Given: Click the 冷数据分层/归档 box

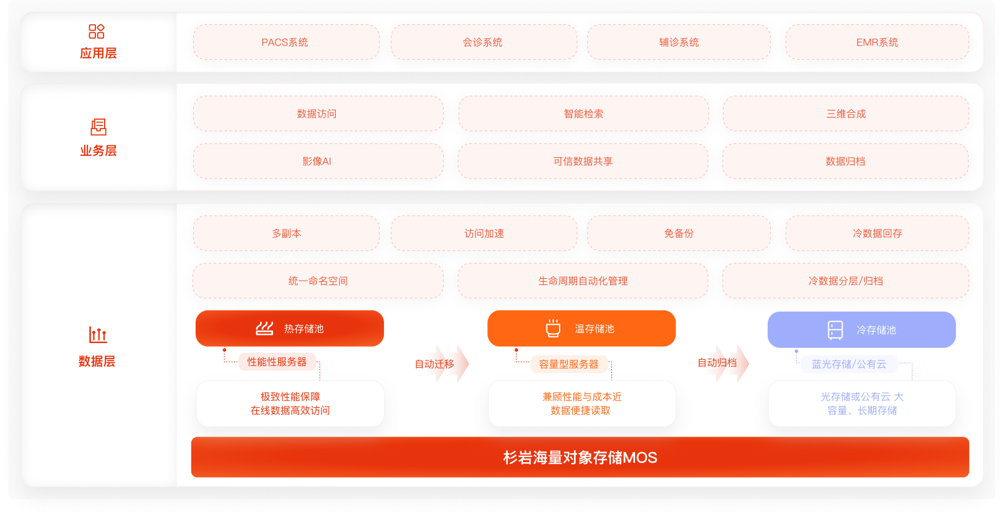Looking at the screenshot, I should point(846,281).
